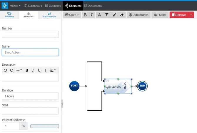Open the Relationships tab
The image size is (197, 133).
coord(49,15)
